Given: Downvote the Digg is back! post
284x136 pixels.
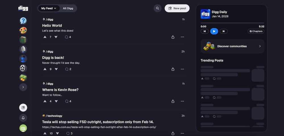Looking at the screenshot, I should point(56,69).
